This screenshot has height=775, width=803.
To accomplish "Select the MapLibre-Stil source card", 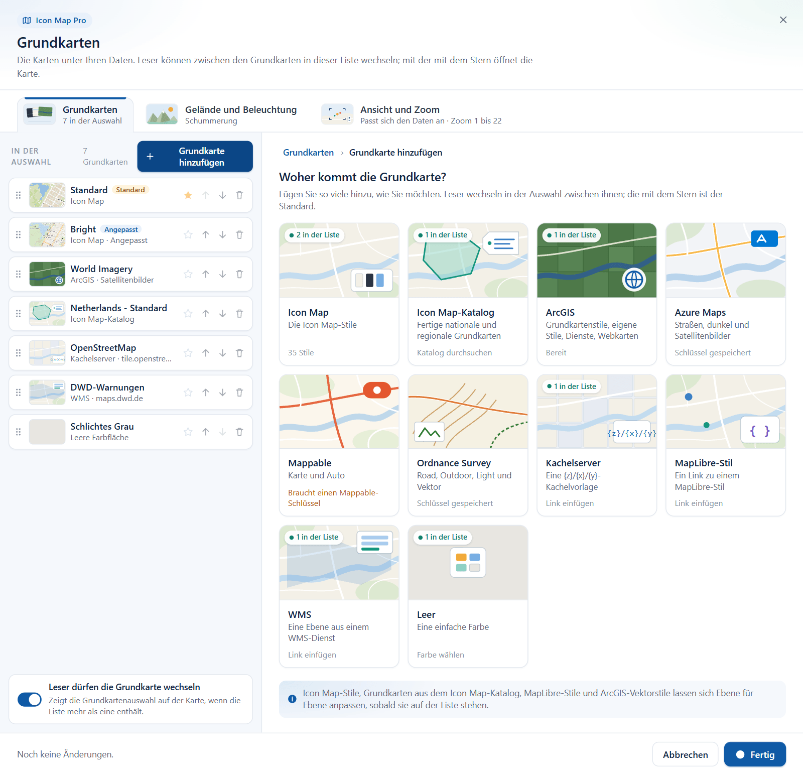I will (x=726, y=445).
